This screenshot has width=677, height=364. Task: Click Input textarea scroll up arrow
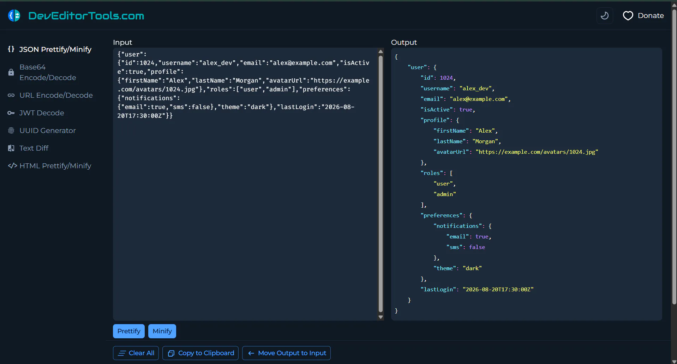pos(381,51)
